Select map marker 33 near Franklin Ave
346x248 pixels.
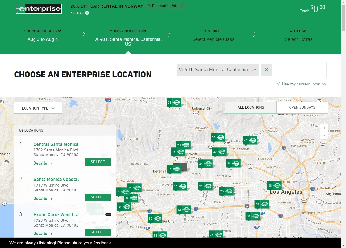click(x=218, y=137)
